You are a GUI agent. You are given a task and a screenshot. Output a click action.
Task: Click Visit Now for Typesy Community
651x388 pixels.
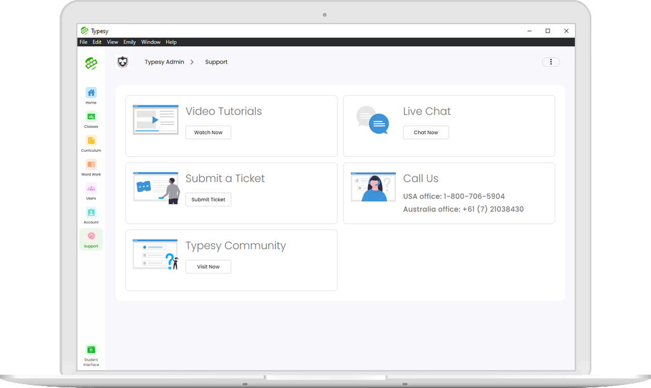pos(208,267)
